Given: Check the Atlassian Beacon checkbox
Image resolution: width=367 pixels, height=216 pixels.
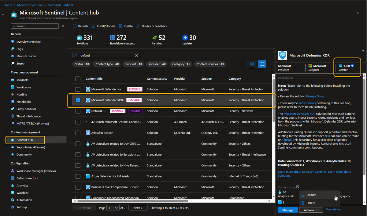Looking at the screenshot, I should point(78,133).
